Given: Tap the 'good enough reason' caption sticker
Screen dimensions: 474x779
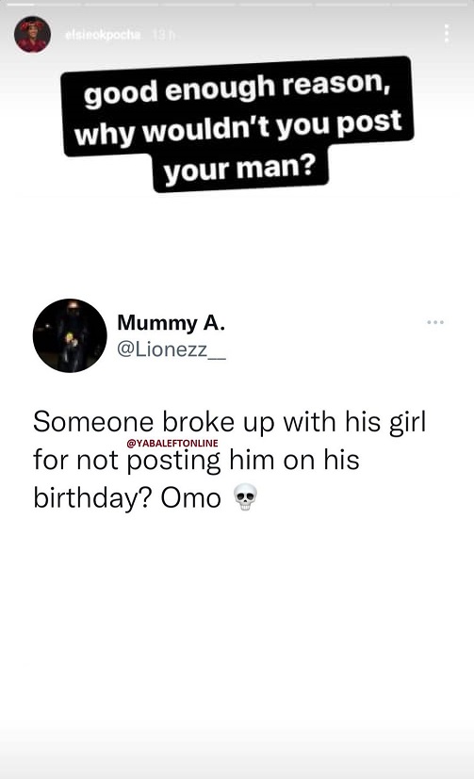Looking at the screenshot, I should click(x=238, y=124).
